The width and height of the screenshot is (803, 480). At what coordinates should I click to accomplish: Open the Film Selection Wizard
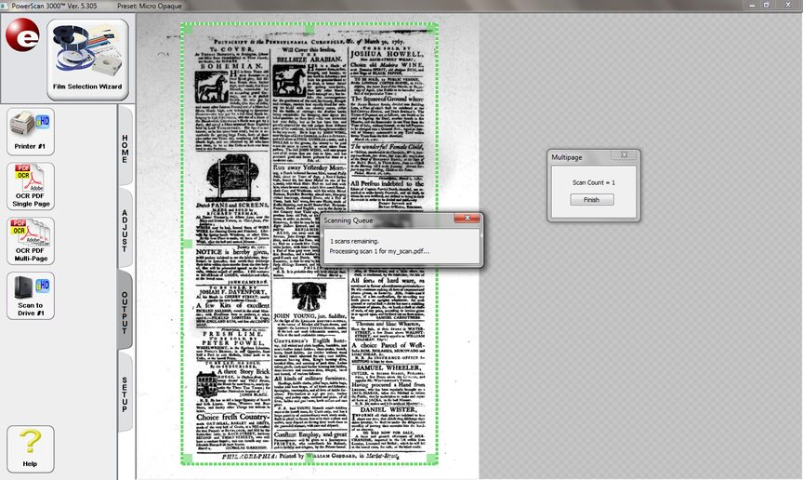(87, 59)
